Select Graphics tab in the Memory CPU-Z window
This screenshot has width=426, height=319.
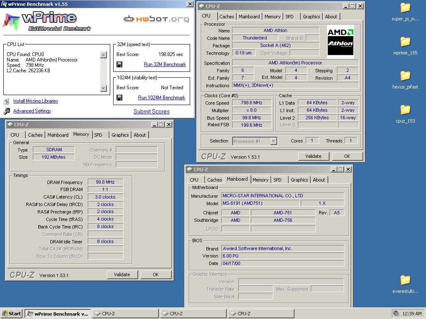click(120, 135)
